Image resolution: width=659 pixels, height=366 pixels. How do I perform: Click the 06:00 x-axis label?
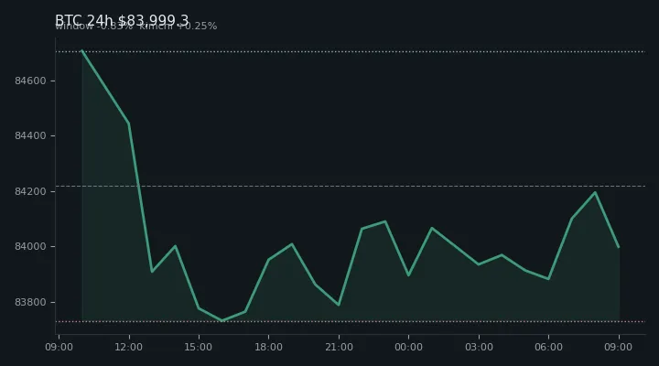click(x=548, y=347)
